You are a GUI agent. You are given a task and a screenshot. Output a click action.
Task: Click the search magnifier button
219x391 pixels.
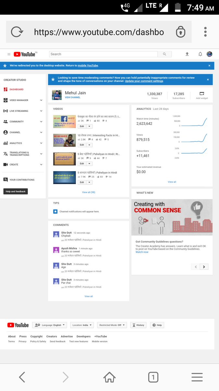[x=164, y=54]
